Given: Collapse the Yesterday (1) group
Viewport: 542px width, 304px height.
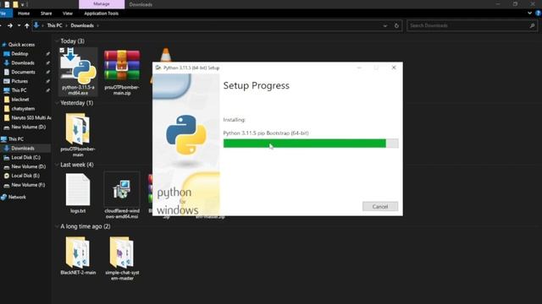Looking at the screenshot, I should pyautogui.click(x=57, y=103).
